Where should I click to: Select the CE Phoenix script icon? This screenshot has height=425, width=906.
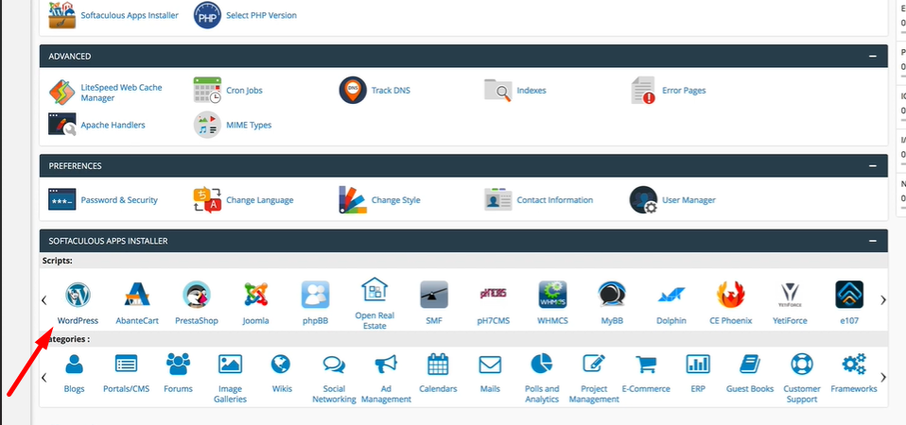[x=731, y=295]
